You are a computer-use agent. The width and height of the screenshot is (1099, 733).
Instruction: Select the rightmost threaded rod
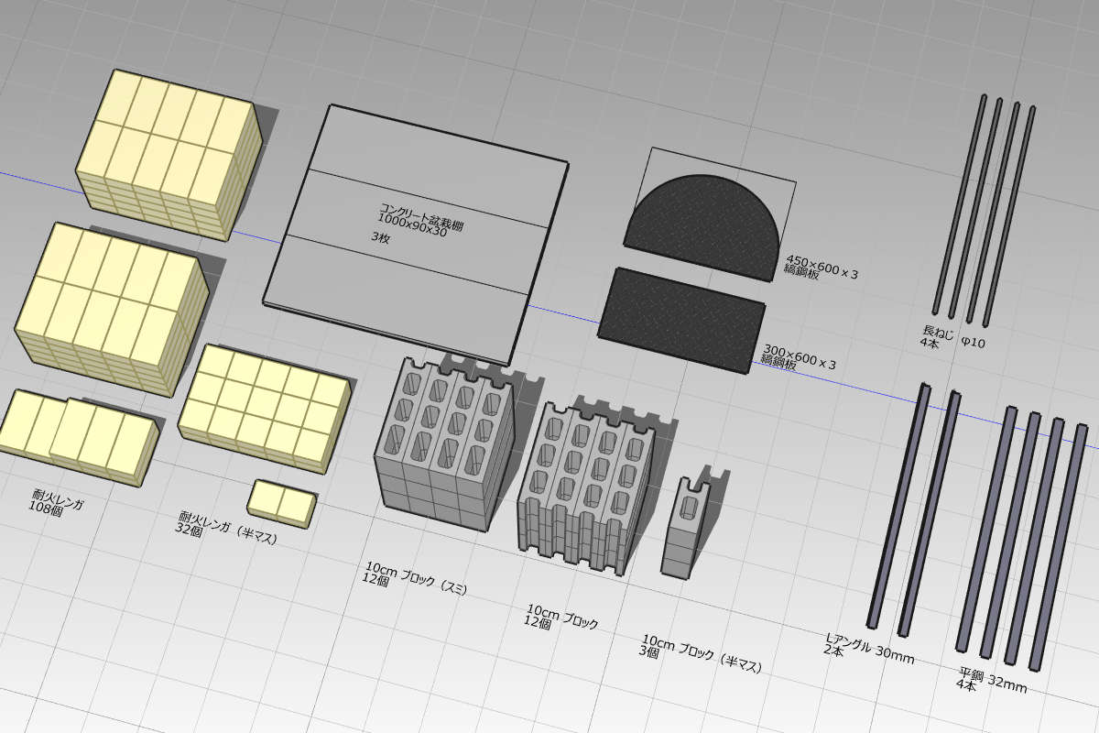tap(1009, 215)
